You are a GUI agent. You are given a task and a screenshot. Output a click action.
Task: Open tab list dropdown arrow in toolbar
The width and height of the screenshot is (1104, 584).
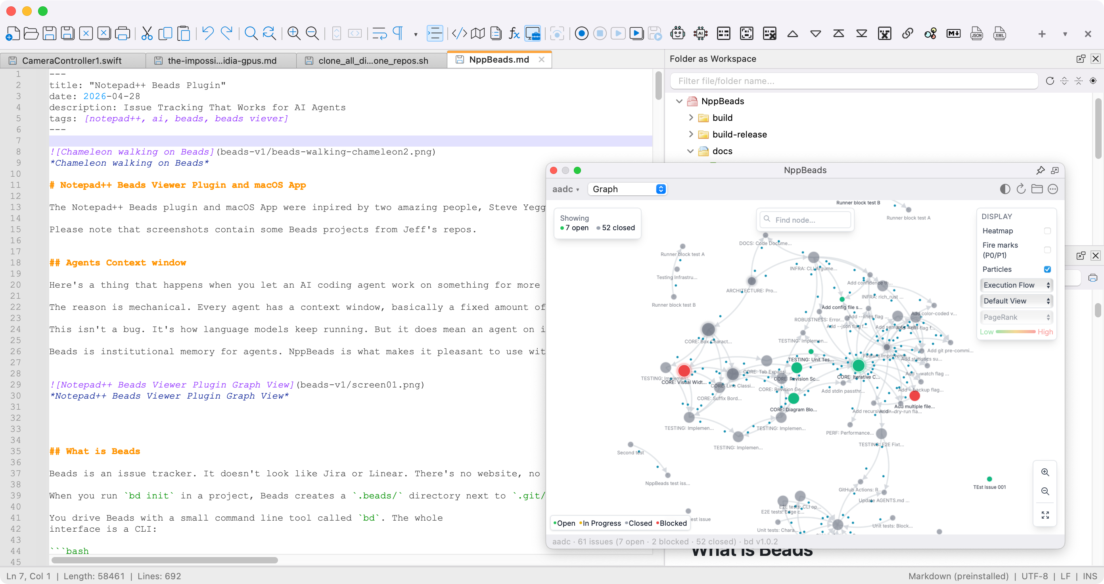[1065, 34]
